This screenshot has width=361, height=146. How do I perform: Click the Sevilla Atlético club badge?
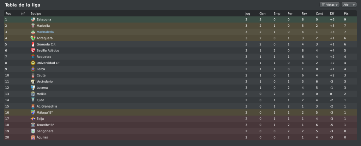pyautogui.click(x=33, y=50)
